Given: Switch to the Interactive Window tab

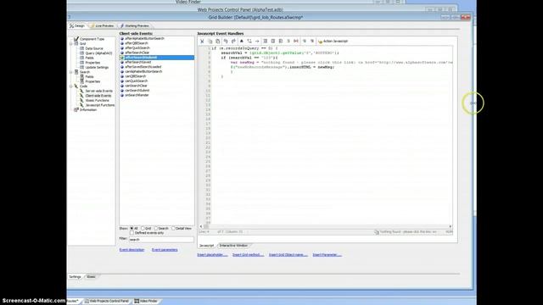Looking at the screenshot, I should tap(233, 246).
